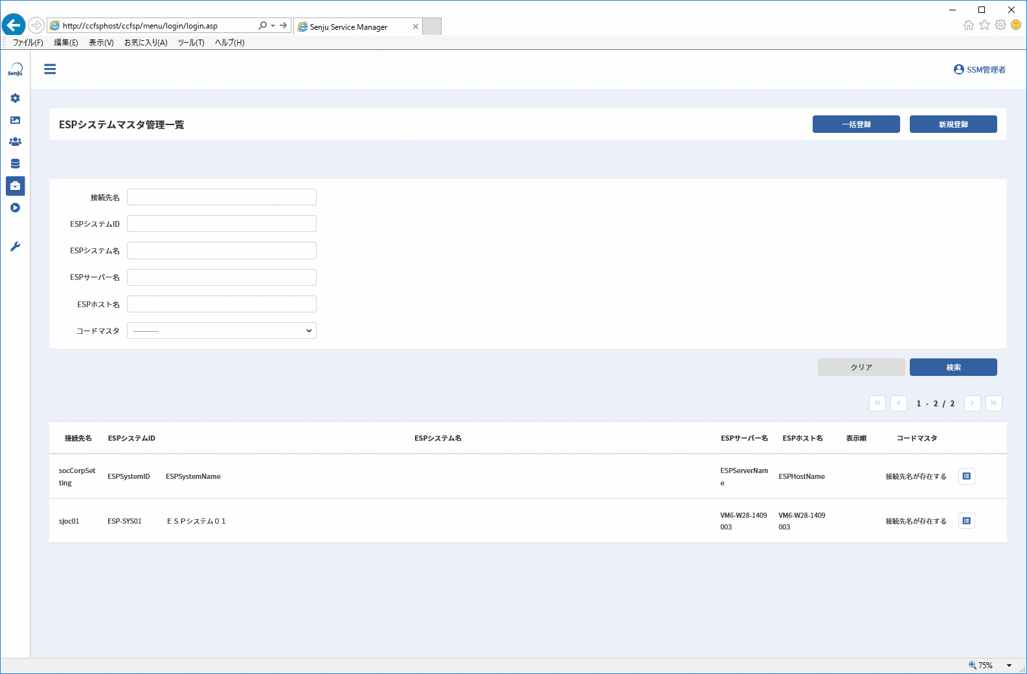1027x674 pixels.
Task: Open details icon for socCorpSetting row
Action: click(x=967, y=476)
